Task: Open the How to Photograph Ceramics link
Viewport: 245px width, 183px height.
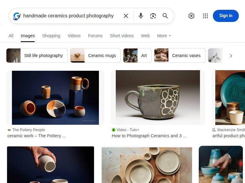Action: tap(149, 136)
